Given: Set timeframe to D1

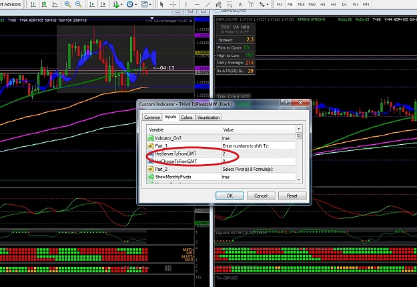Looking at the screenshot, I should point(344,4).
